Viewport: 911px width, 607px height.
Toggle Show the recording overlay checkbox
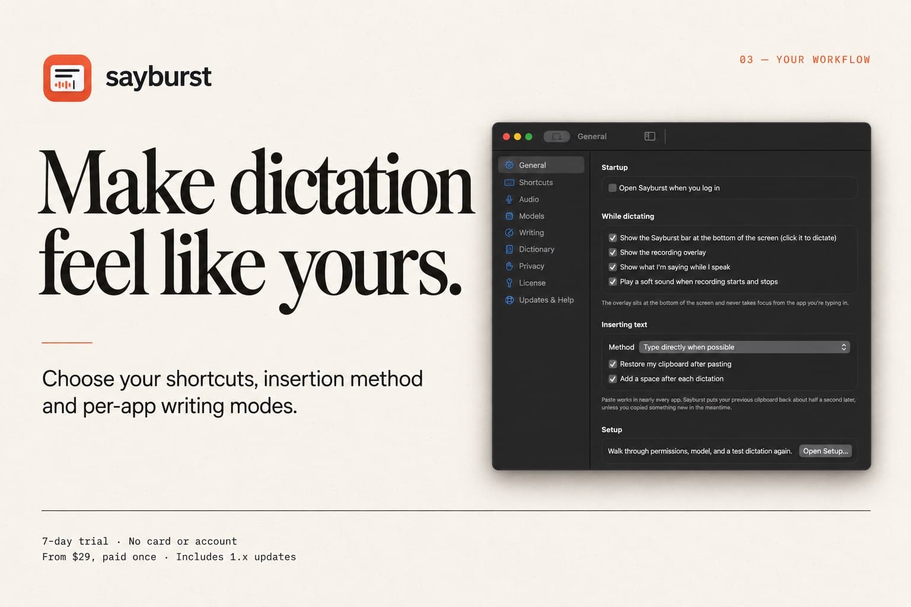tap(613, 253)
